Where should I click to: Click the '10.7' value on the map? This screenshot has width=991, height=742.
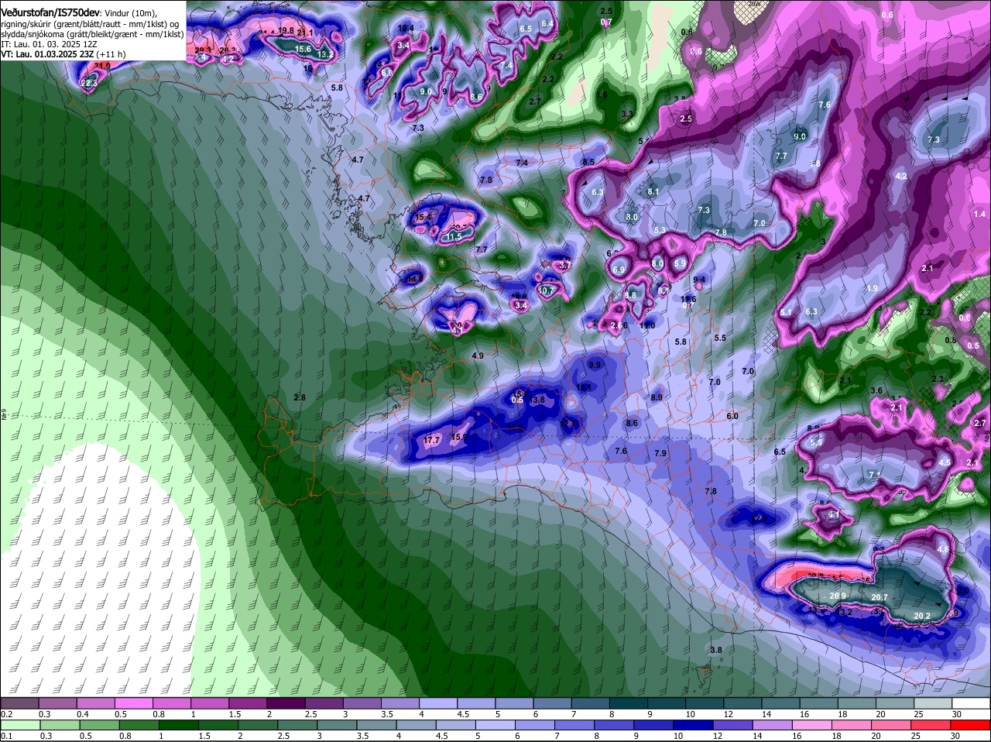click(547, 291)
